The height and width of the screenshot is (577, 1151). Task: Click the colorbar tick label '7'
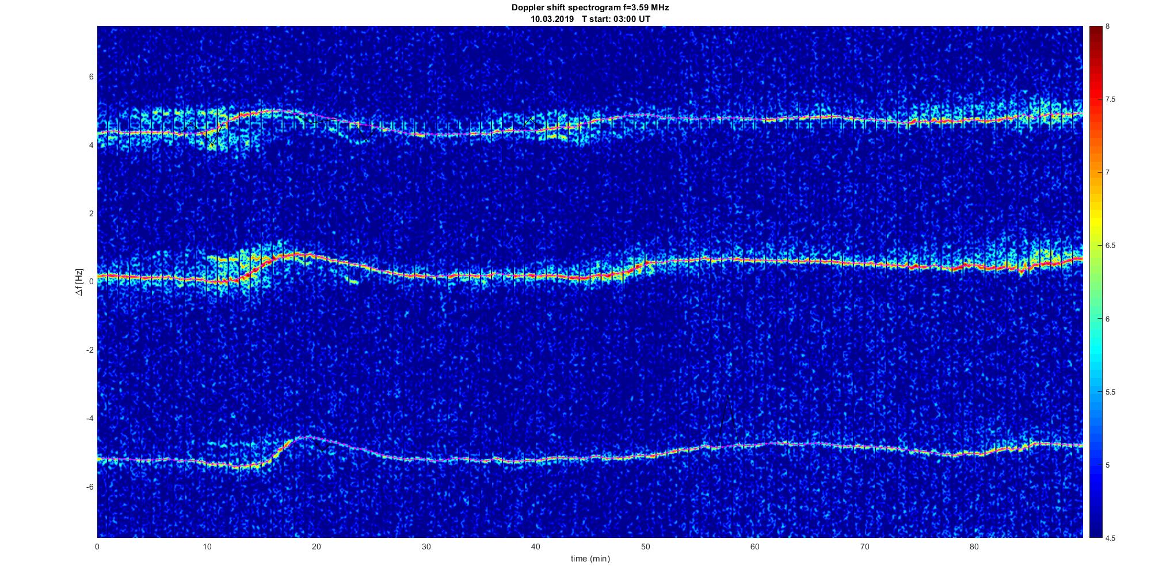1107,173
